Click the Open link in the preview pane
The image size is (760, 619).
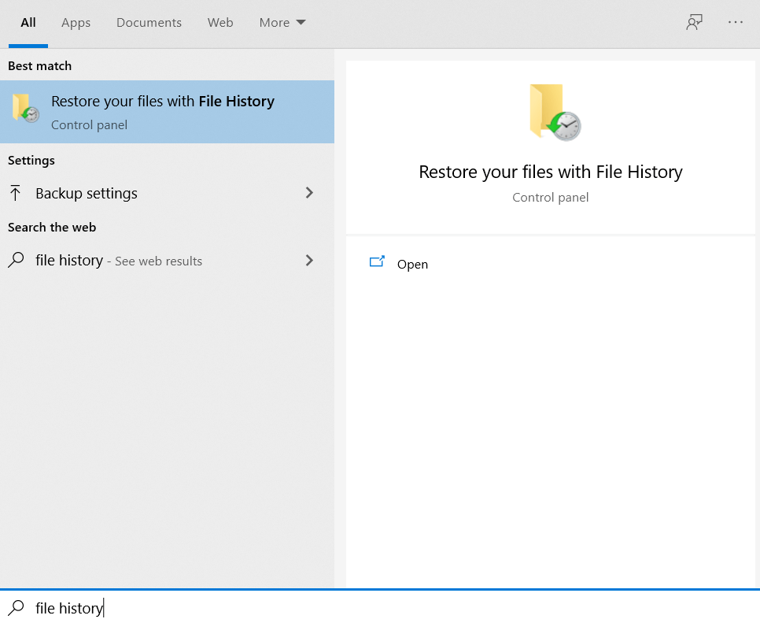[x=412, y=265]
